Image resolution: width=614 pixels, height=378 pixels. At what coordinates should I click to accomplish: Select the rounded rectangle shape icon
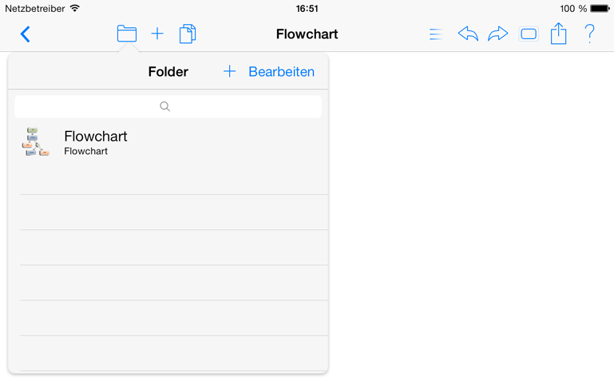coord(529,34)
